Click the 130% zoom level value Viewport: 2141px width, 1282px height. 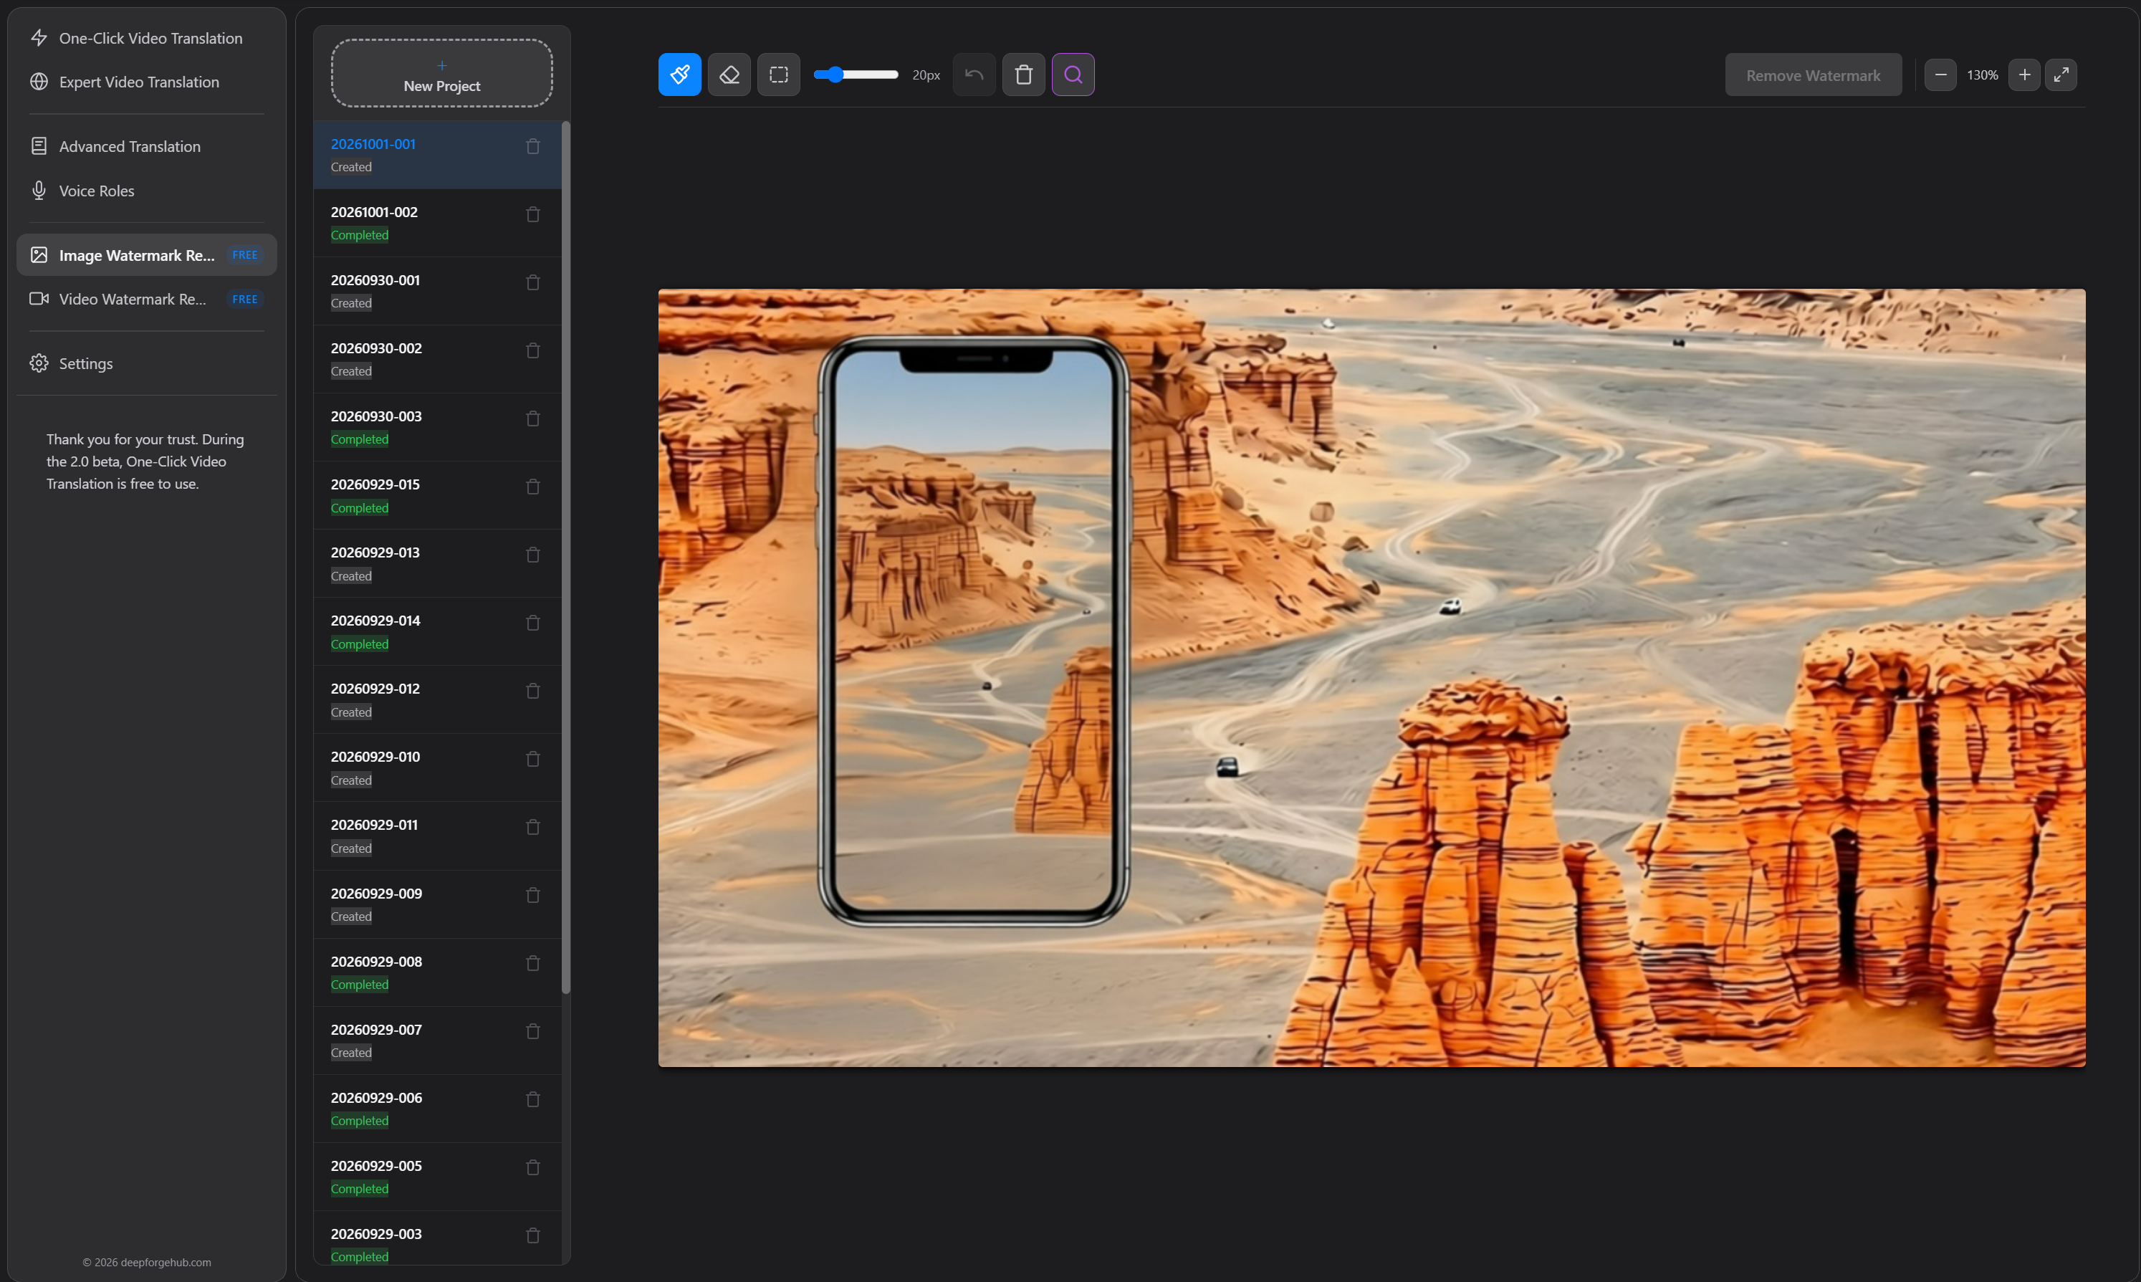tap(1982, 75)
